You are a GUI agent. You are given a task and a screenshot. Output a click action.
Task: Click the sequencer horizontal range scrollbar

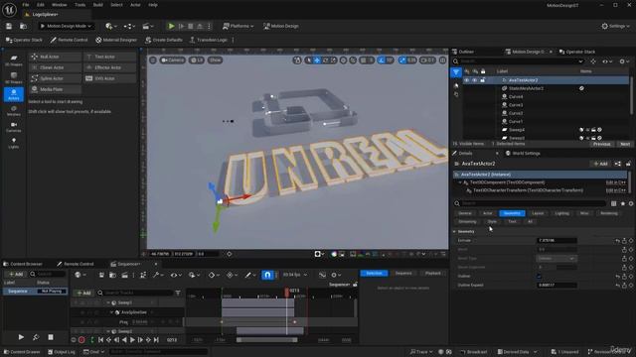pos(267,340)
